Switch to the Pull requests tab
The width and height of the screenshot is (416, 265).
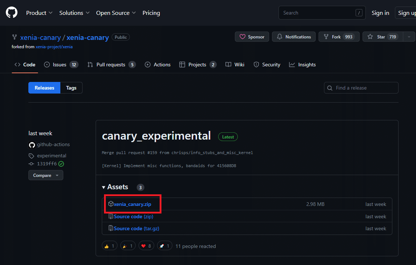point(111,65)
